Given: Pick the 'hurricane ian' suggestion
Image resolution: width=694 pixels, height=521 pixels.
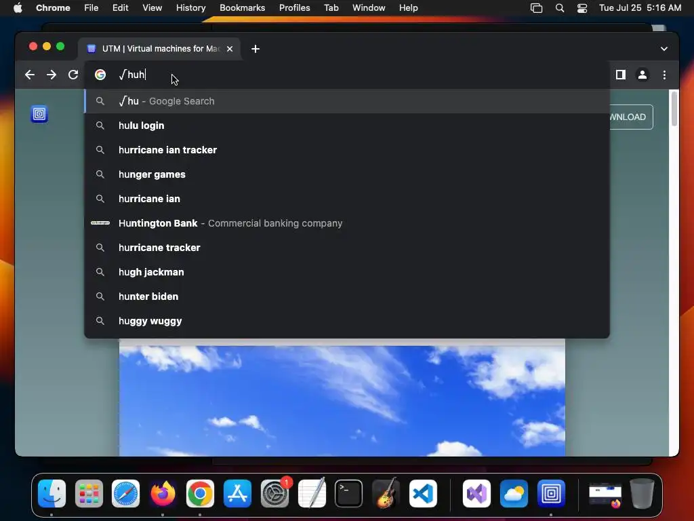Looking at the screenshot, I should tap(347, 199).
